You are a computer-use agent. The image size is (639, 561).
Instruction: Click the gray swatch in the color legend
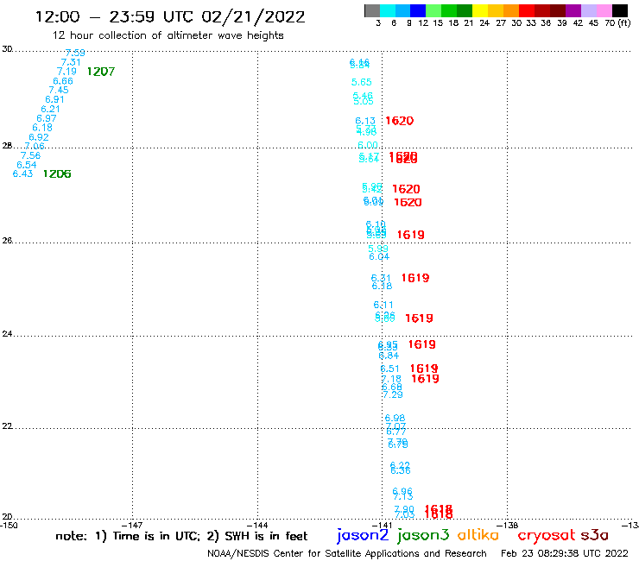[x=372, y=10]
